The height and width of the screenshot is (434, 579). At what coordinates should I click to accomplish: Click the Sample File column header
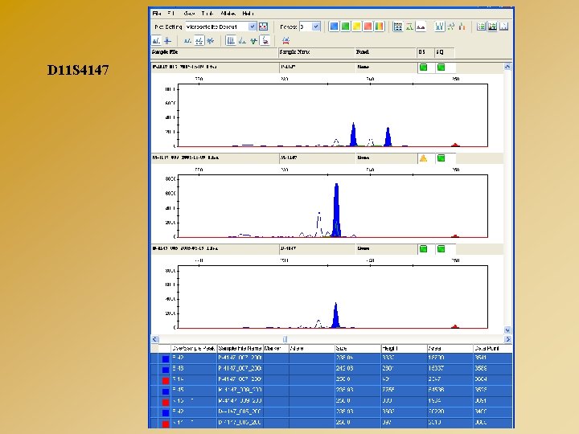coord(214,52)
